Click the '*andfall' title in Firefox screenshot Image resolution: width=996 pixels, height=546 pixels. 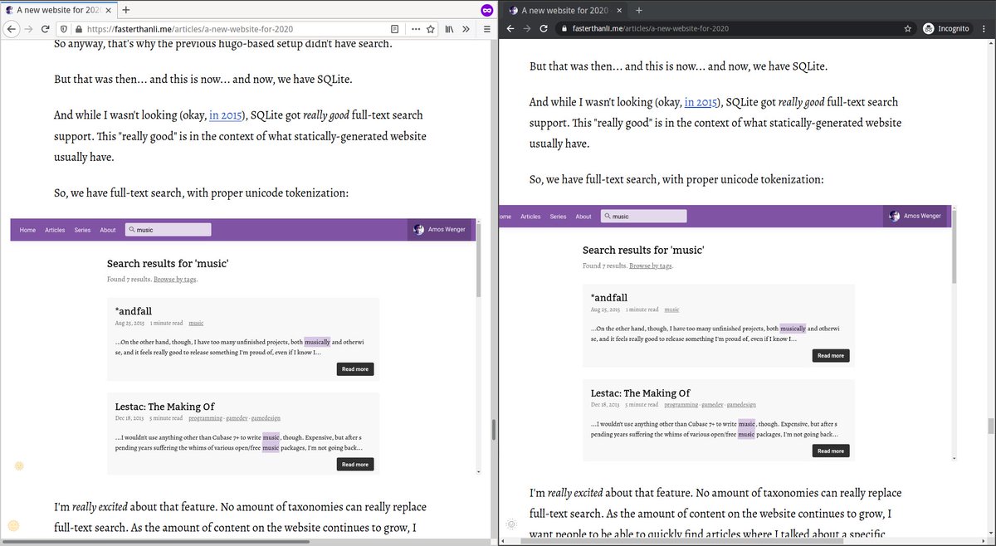click(134, 311)
